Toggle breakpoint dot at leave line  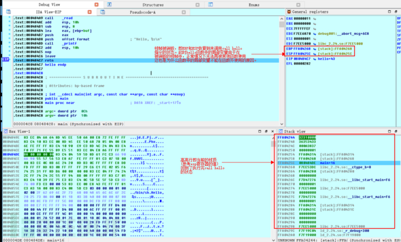(9, 56)
